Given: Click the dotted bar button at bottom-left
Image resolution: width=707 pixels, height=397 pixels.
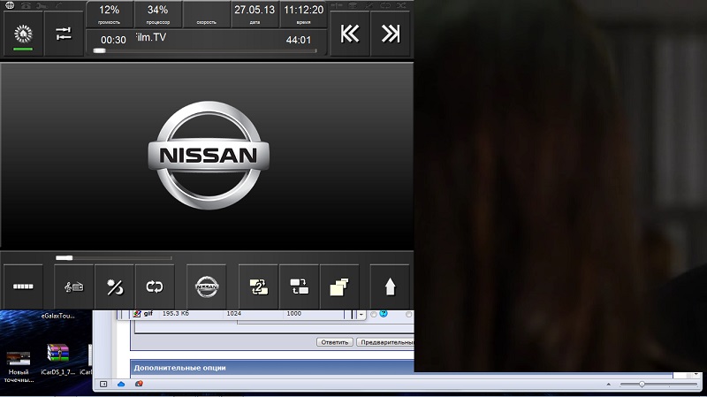Looking at the screenshot, I should tap(22, 286).
